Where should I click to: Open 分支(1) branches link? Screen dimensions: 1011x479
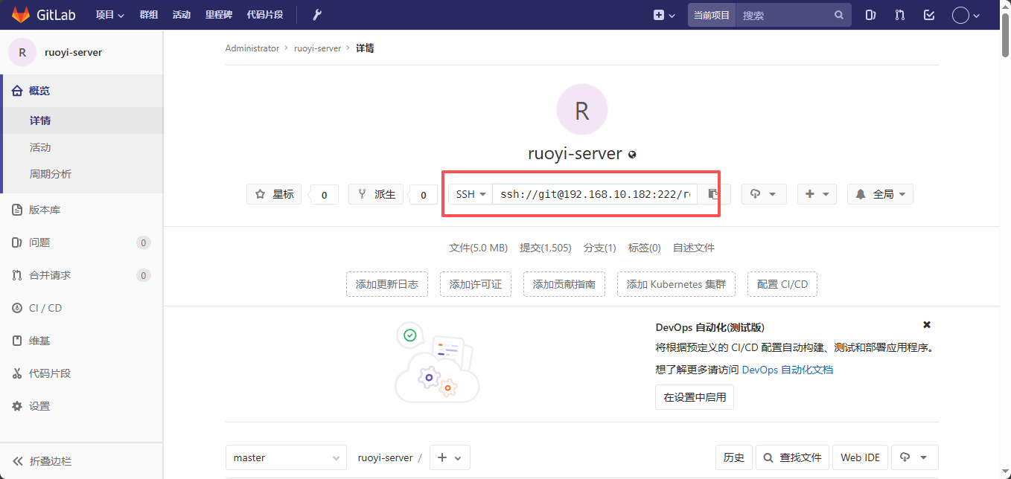600,248
